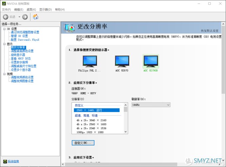
Task: Open the back history dropdown arrow
Action: pyautogui.click(x=19, y=17)
